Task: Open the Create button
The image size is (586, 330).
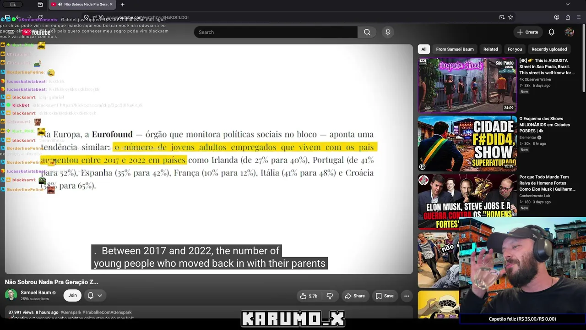Action: pos(527,32)
